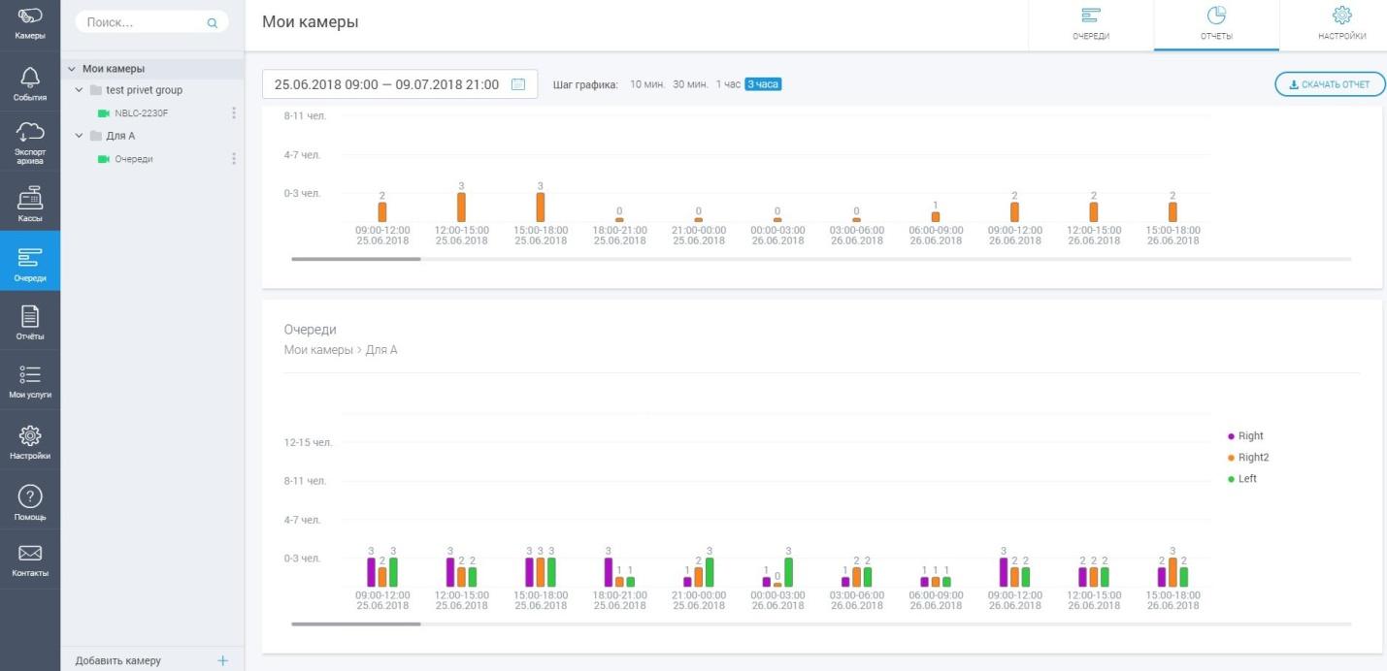
Task: Toggle Right series in legend
Action: coord(1246,436)
